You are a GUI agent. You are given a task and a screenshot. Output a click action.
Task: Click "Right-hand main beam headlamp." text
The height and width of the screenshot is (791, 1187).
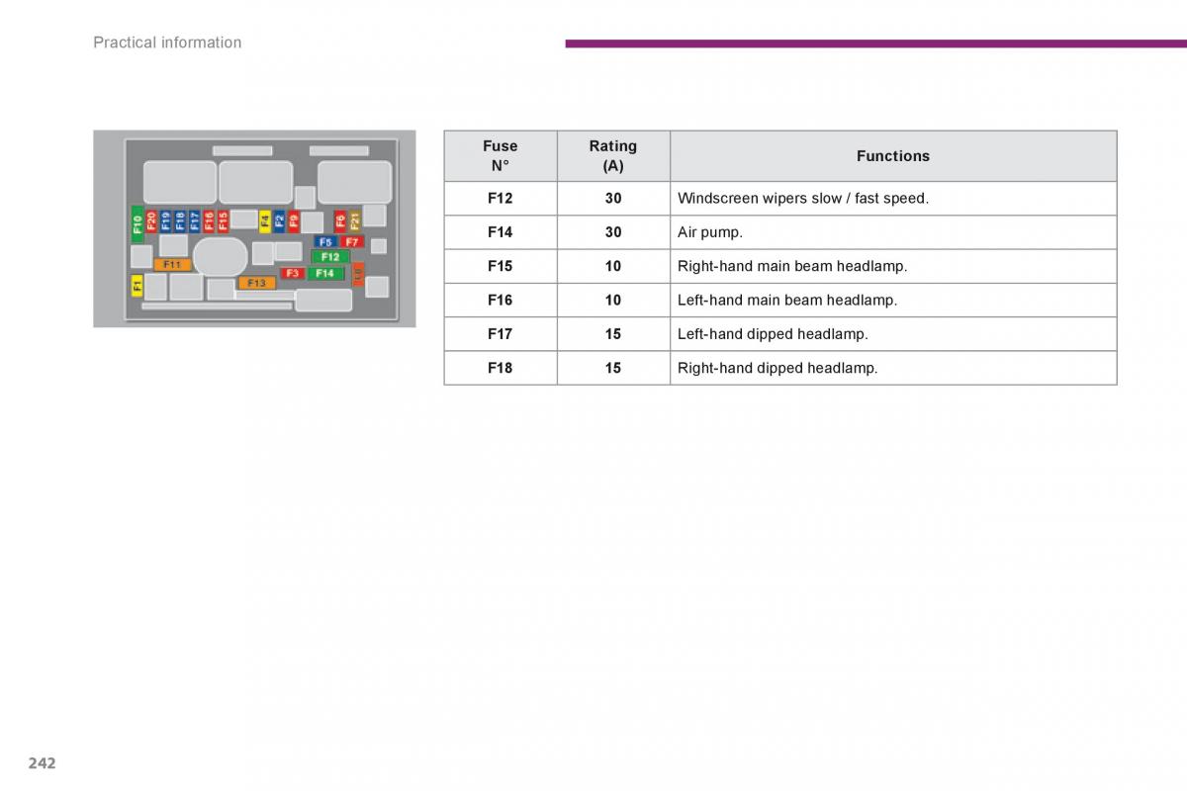792,266
